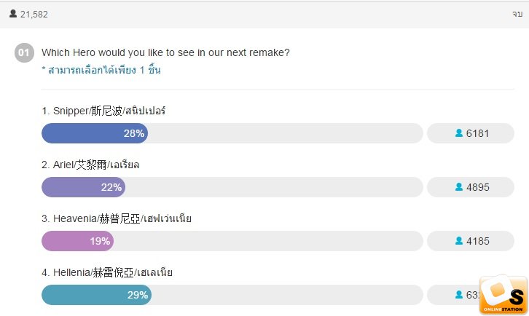Click the 4895 vote count pill
The width and height of the screenshot is (529, 316).
pyautogui.click(x=471, y=187)
